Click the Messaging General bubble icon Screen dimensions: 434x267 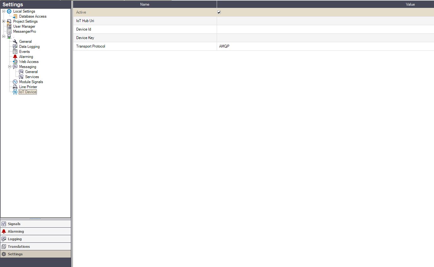pos(21,72)
